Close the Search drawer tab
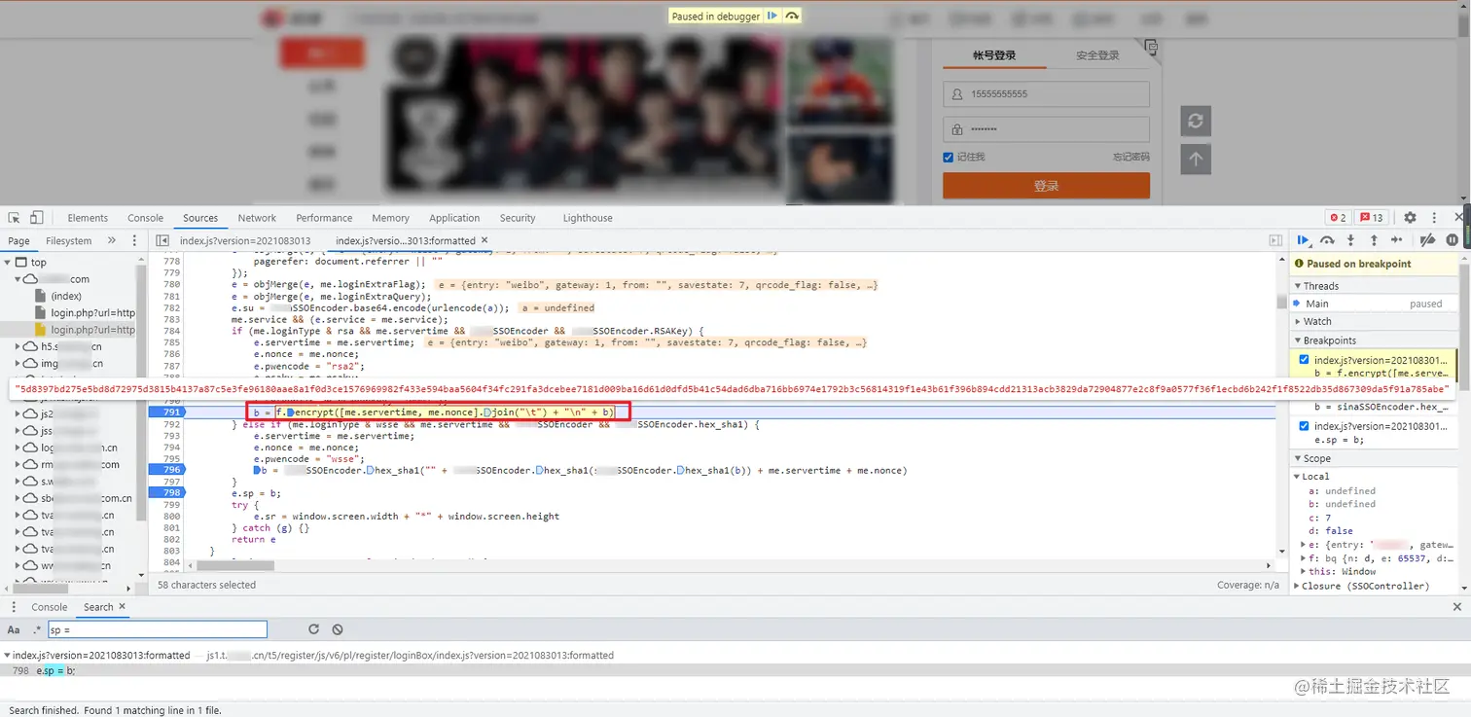Image resolution: width=1471 pixels, height=717 pixels. [x=122, y=607]
